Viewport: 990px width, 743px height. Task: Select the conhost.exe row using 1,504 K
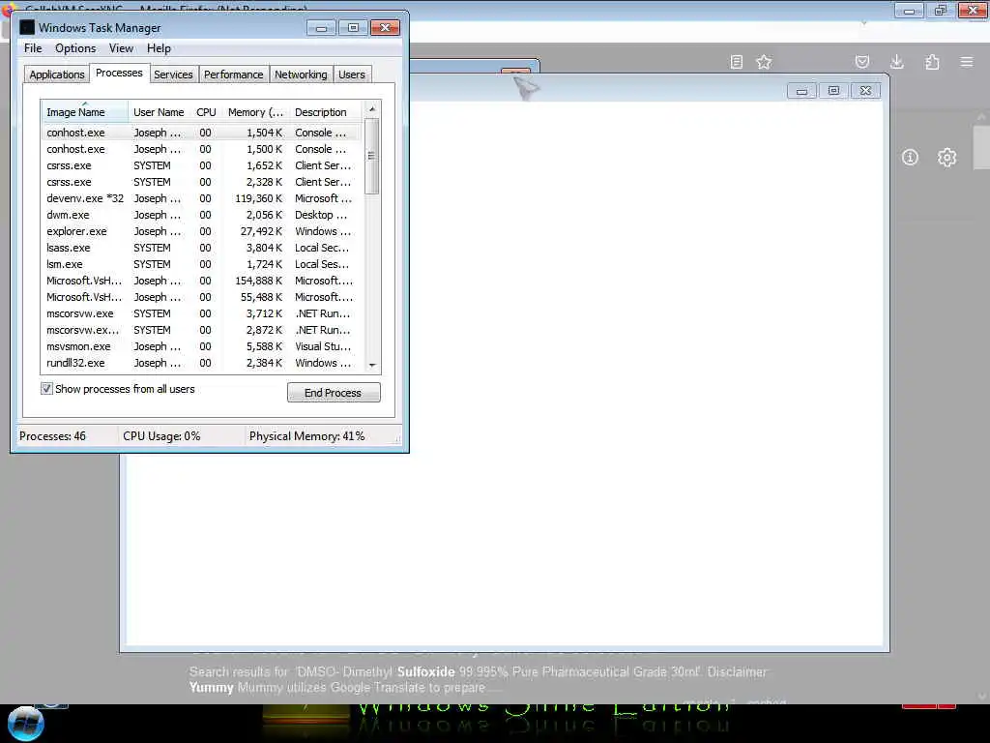[x=202, y=133]
